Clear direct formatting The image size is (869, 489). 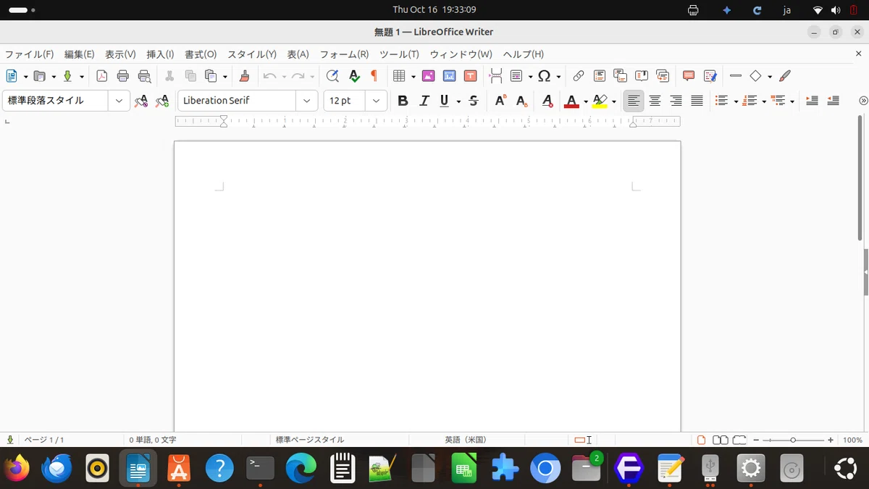tap(547, 101)
